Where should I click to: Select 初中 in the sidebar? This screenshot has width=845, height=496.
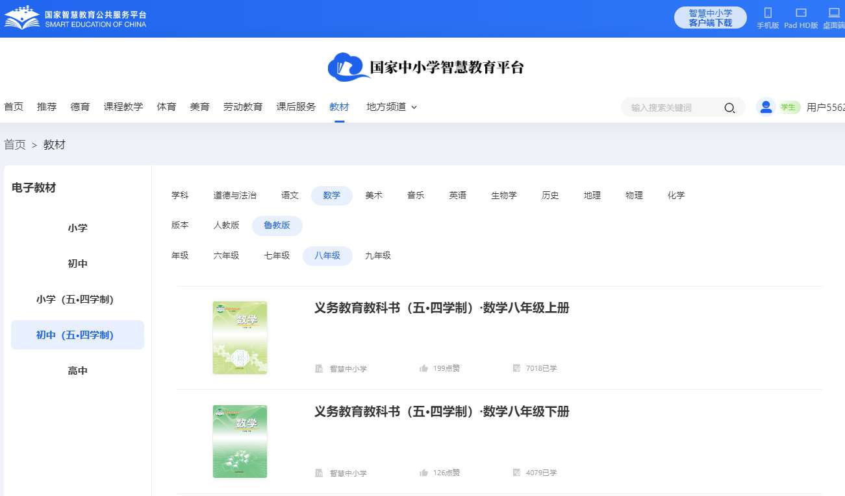coord(77,264)
